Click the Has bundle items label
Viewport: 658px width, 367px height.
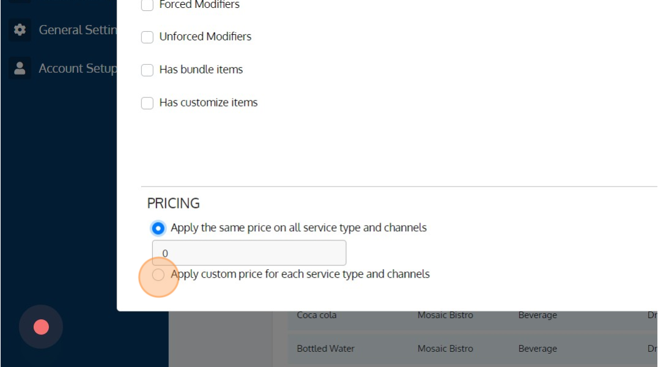[201, 69]
